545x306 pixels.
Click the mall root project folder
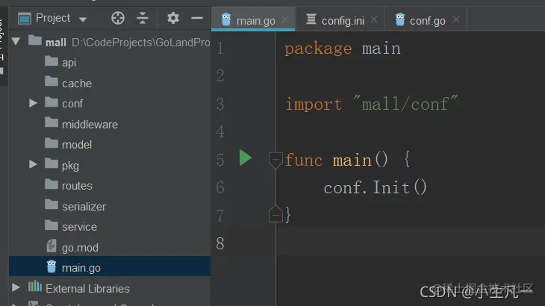point(55,43)
